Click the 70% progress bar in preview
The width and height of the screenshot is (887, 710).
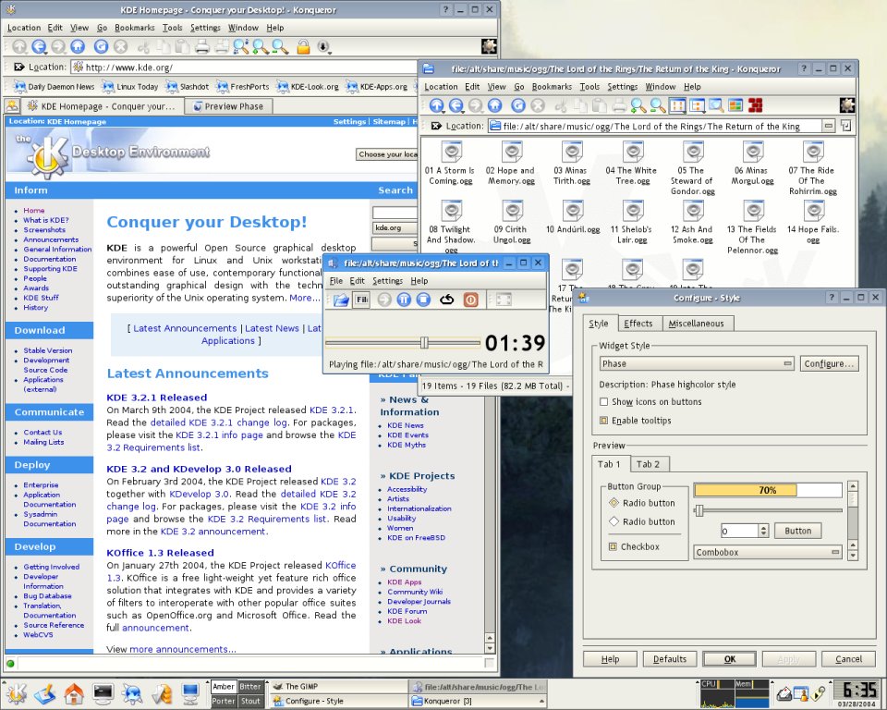coord(768,490)
